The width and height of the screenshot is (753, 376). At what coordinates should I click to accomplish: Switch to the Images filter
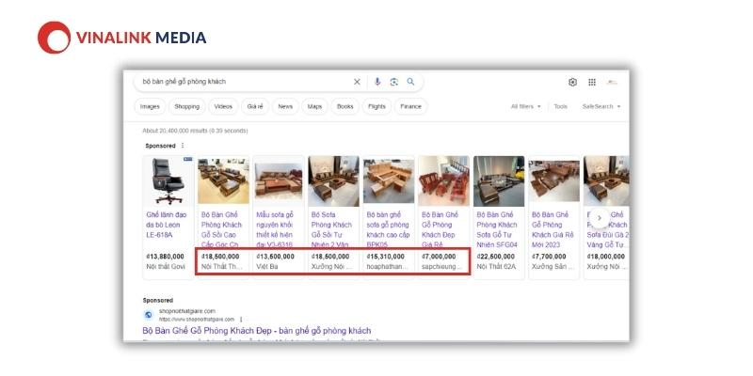coord(150,106)
